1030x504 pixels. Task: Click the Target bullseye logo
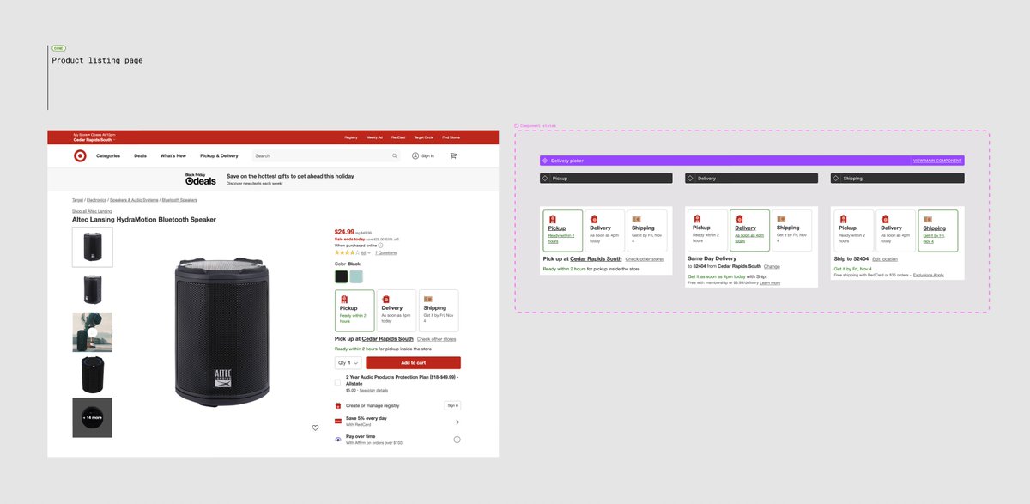pos(80,155)
